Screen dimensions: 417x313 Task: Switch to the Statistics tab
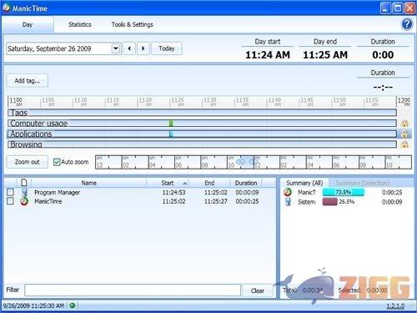pyautogui.click(x=80, y=24)
